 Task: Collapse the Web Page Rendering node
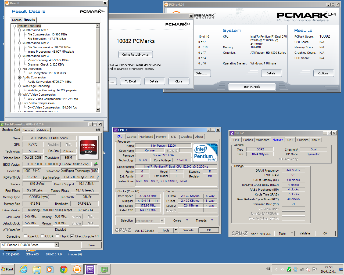point(19,86)
